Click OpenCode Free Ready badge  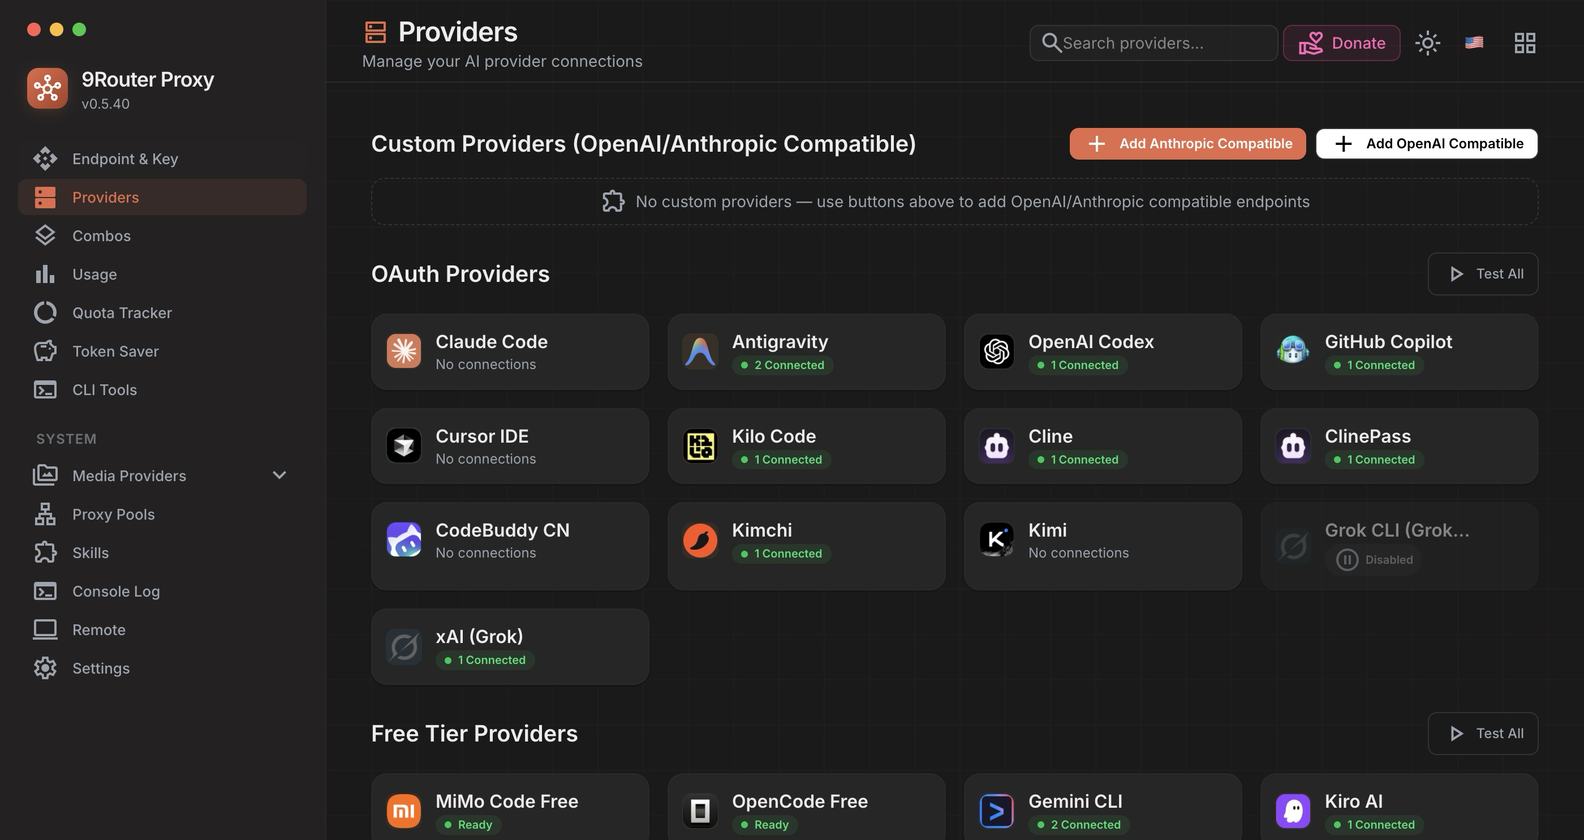pos(764,825)
